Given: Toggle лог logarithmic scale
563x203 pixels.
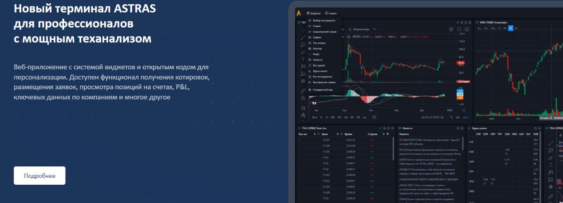Looking at the screenshot, I should 458,117.
